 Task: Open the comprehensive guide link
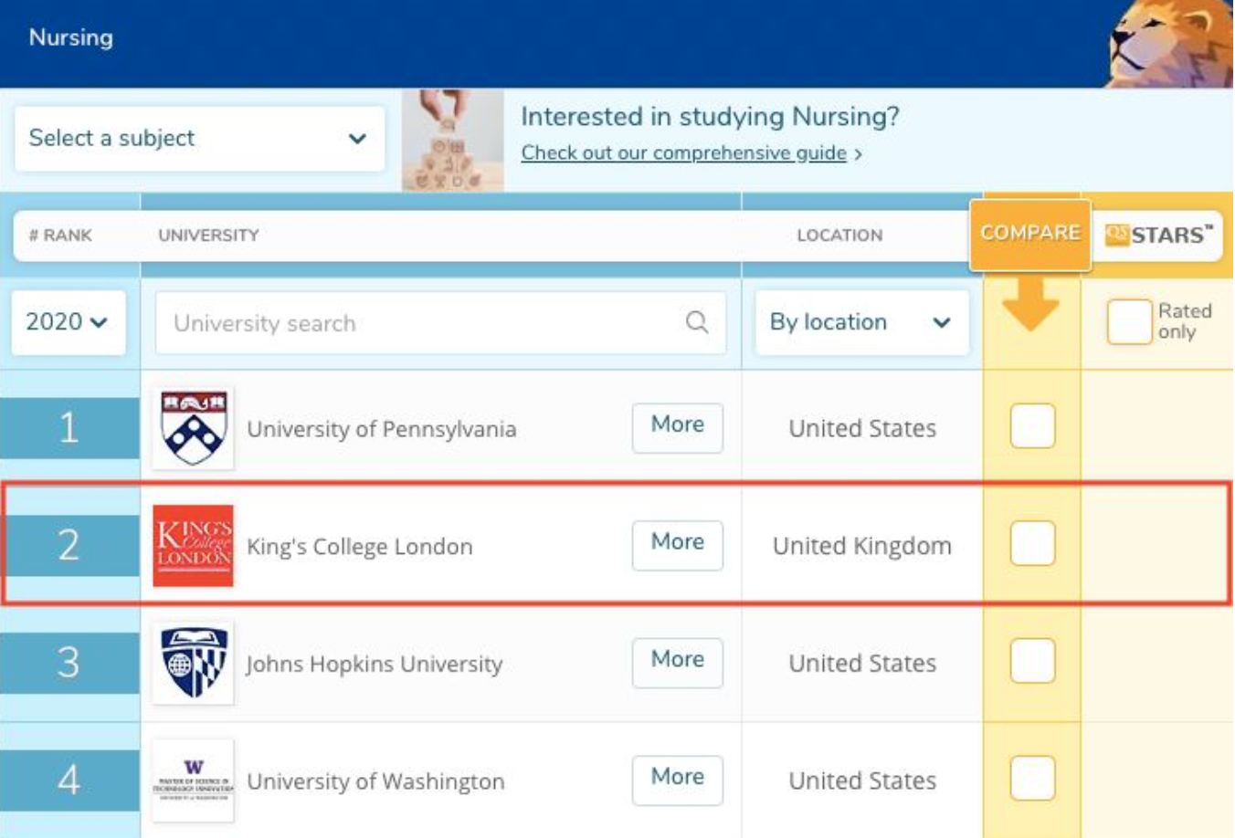click(684, 153)
